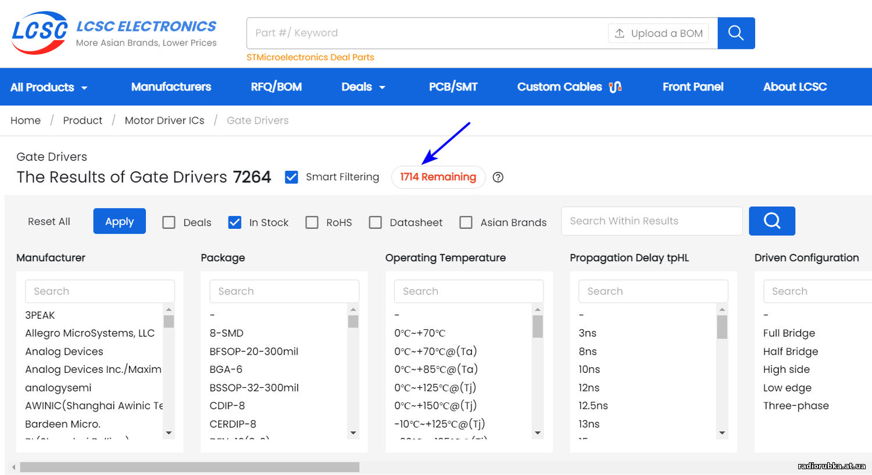Toggle the Smart Filtering checkbox
Image resolution: width=872 pixels, height=475 pixels.
[x=291, y=177]
